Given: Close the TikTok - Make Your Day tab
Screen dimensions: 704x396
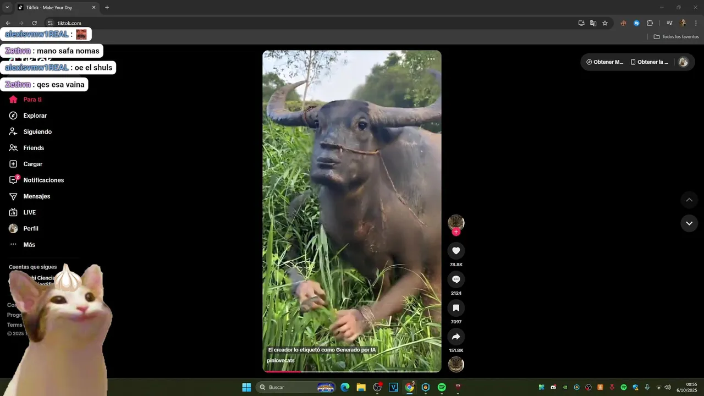Looking at the screenshot, I should click(x=94, y=8).
